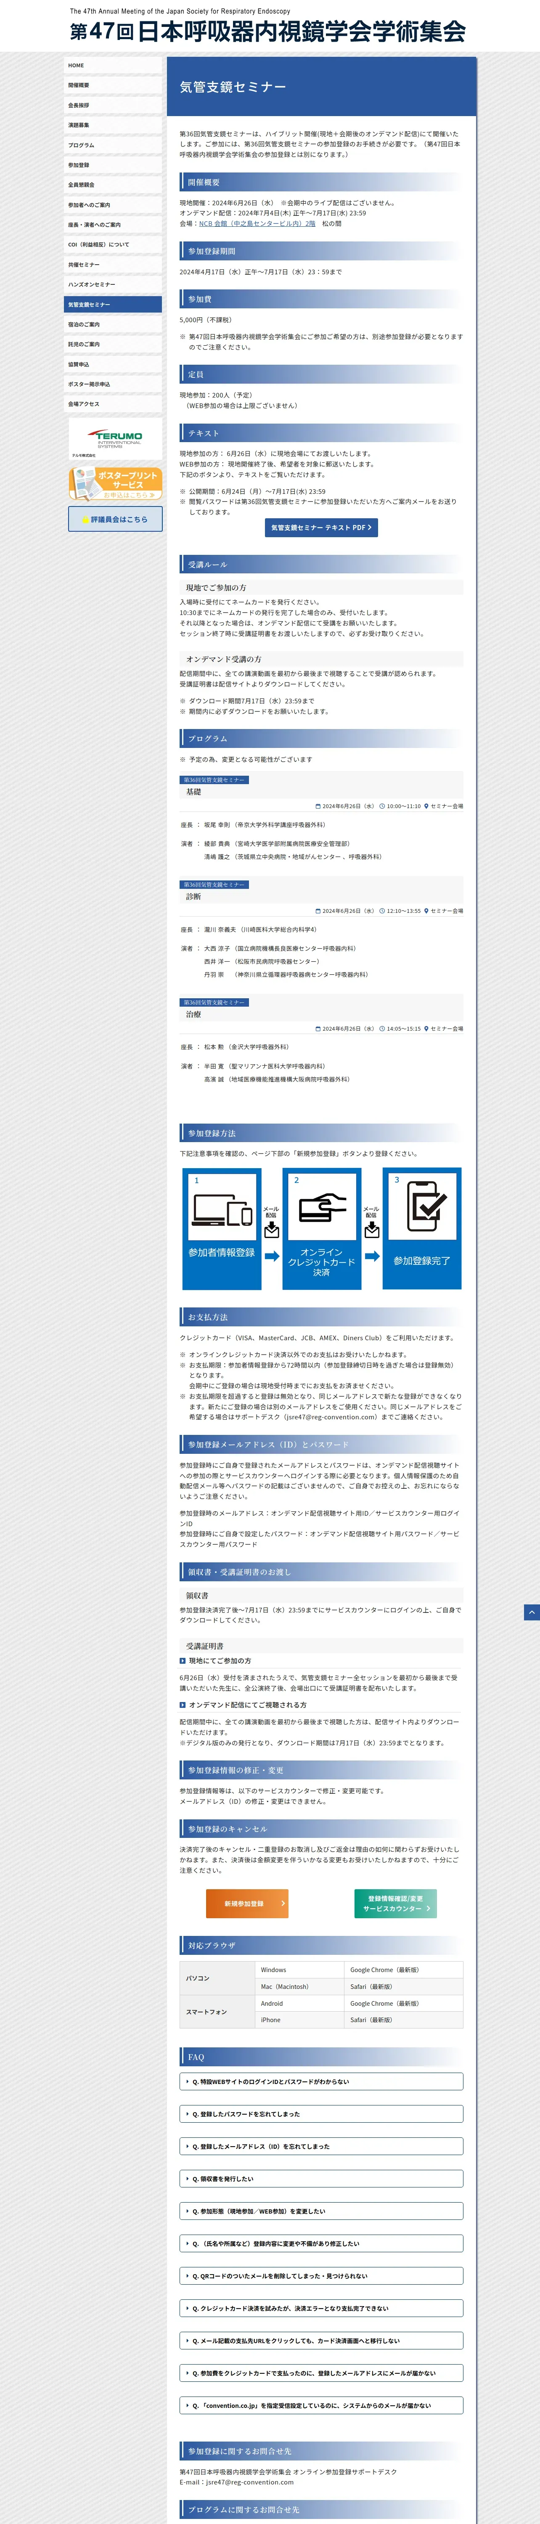
Task: Expand FAQ 登録したパスワードを忘れてしまった
Action: (321, 2113)
